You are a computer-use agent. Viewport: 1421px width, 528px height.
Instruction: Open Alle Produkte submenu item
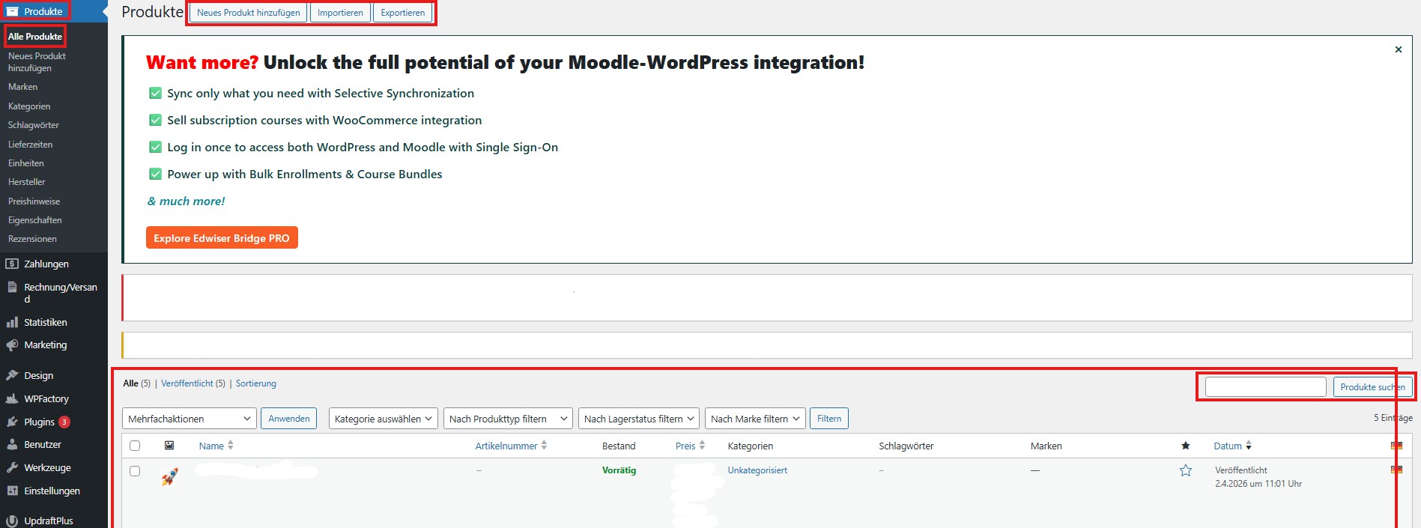(35, 36)
